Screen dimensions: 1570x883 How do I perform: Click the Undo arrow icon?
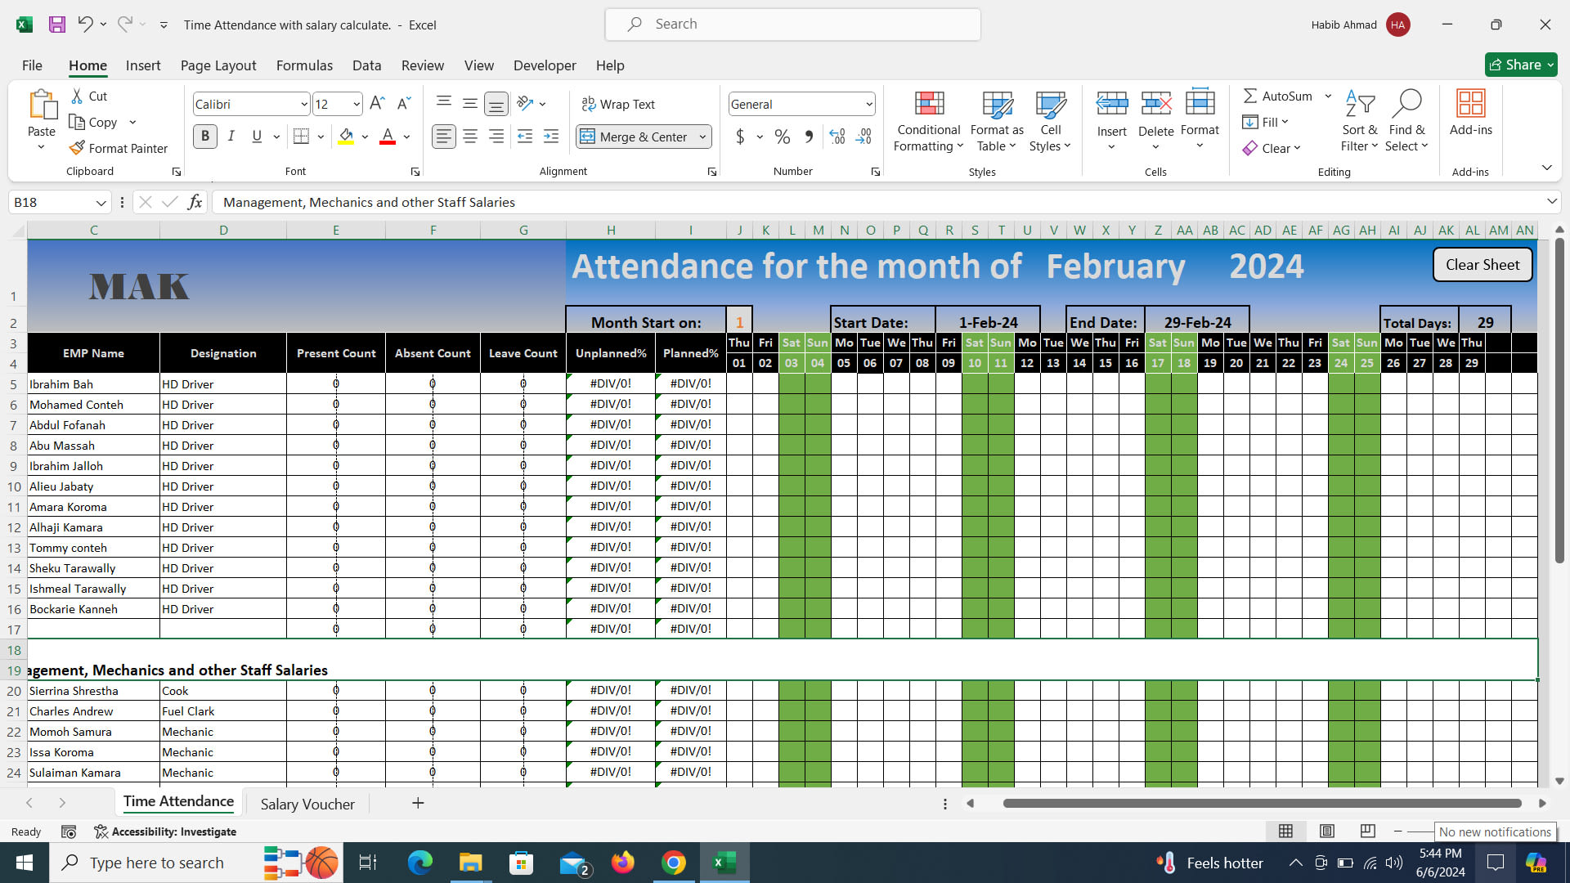84,25
